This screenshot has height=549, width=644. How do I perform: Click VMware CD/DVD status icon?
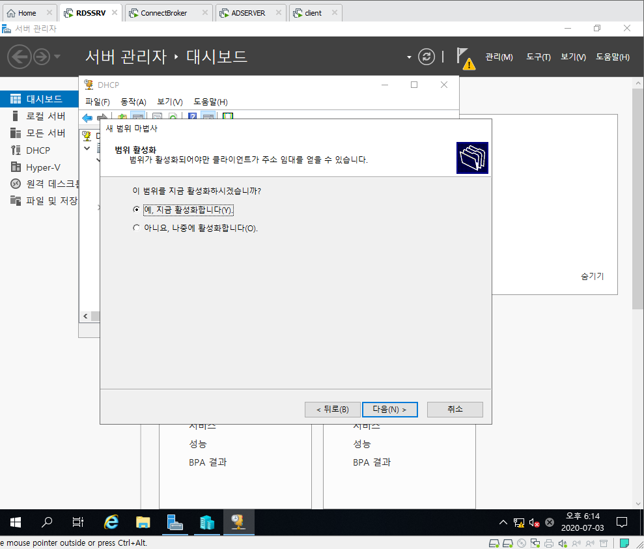[521, 544]
